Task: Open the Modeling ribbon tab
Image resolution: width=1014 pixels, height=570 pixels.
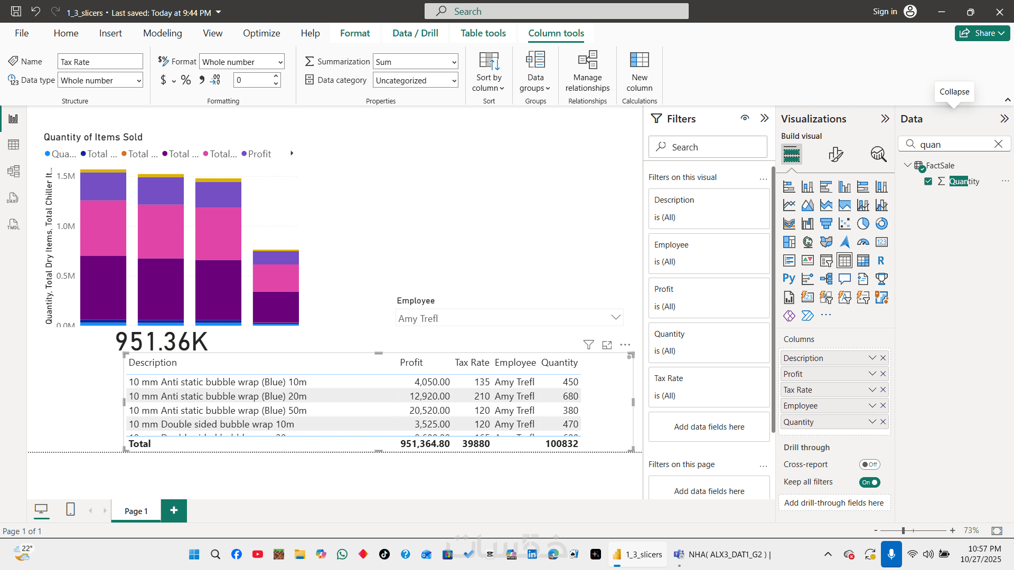Action: [x=162, y=33]
